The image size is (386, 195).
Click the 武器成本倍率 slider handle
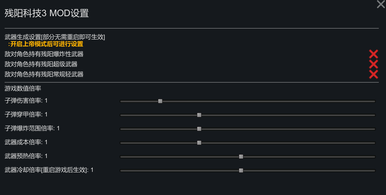(x=199, y=143)
